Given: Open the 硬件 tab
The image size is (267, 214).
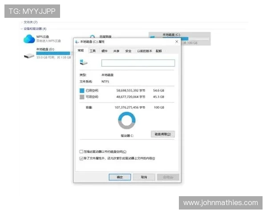Looking at the screenshot, I should [x=104, y=51].
